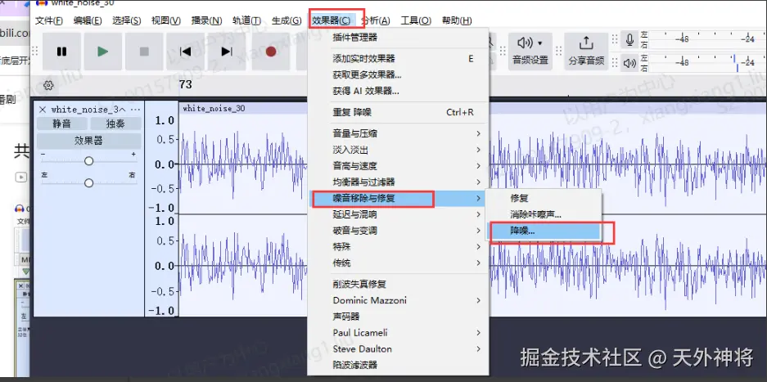Expand the Steve Daulton submenu

(398, 348)
